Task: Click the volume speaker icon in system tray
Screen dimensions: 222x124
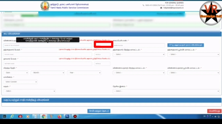Action: tap(215, 116)
